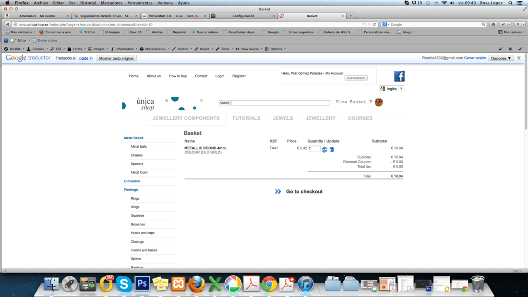Launch Google Chrome from the Dock
The height and width of the screenshot is (297, 528).
tap(269, 284)
